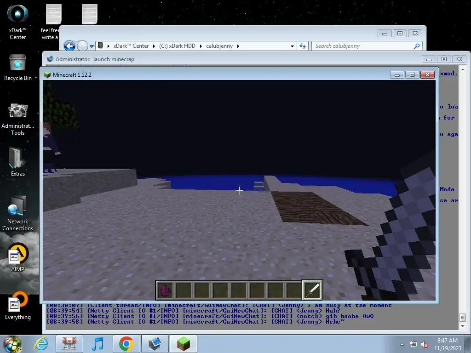Maximize the calubjenny Explorer window

click(400, 33)
